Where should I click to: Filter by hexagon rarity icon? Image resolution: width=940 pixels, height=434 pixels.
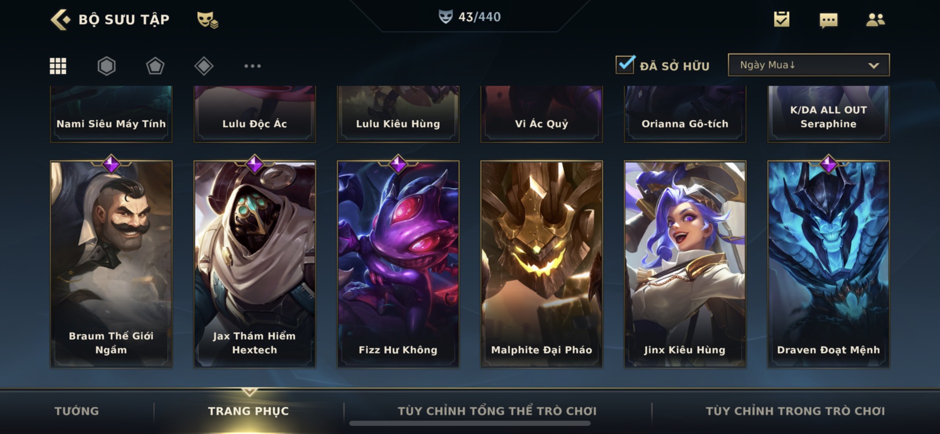coord(106,66)
